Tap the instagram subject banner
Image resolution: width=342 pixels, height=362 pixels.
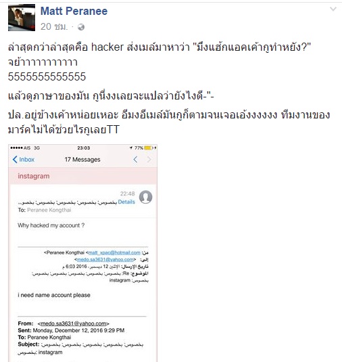tap(82, 176)
